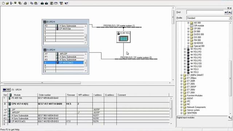Screen dimensions: 233x131
Task: Click the CiR module icon in catalog
Action: click(192, 26)
